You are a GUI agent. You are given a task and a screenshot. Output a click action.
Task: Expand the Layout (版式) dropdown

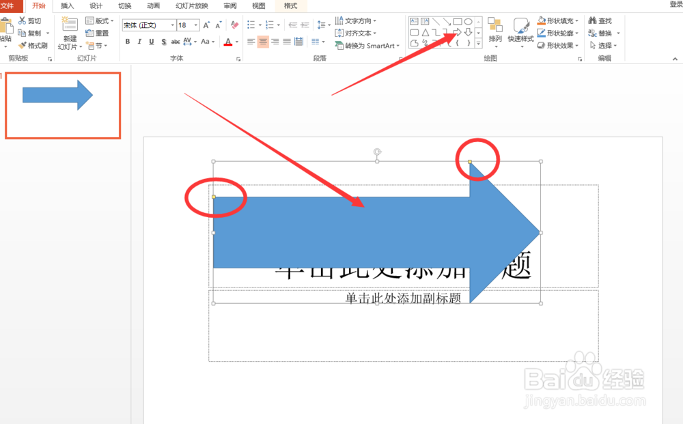(x=100, y=20)
